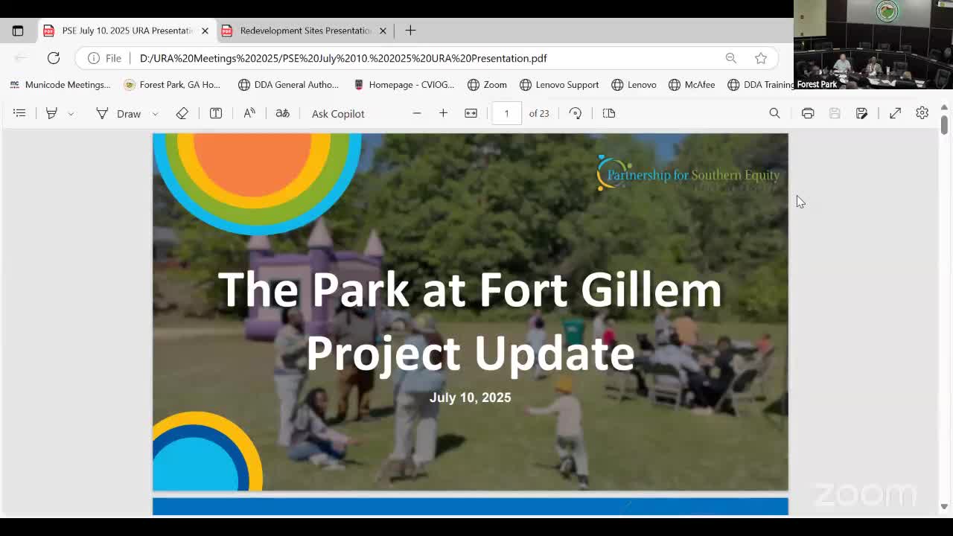Open PDF viewer settings gear
The width and height of the screenshot is (953, 536).
pyautogui.click(x=922, y=113)
